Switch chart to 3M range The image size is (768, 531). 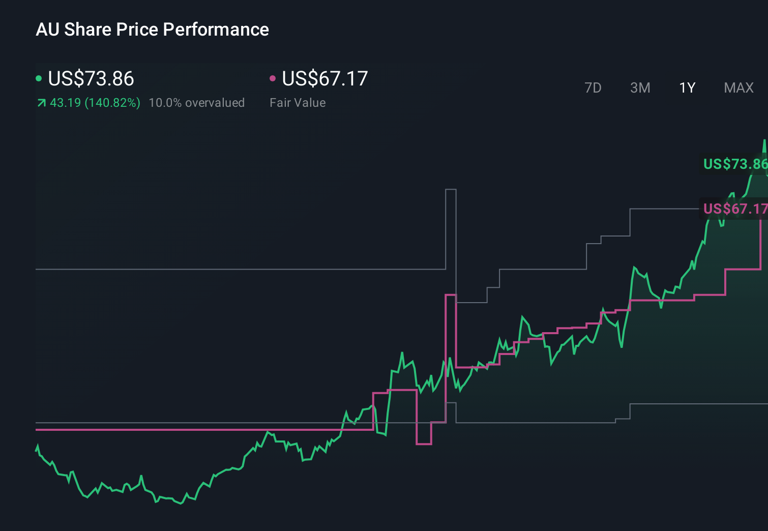point(640,88)
